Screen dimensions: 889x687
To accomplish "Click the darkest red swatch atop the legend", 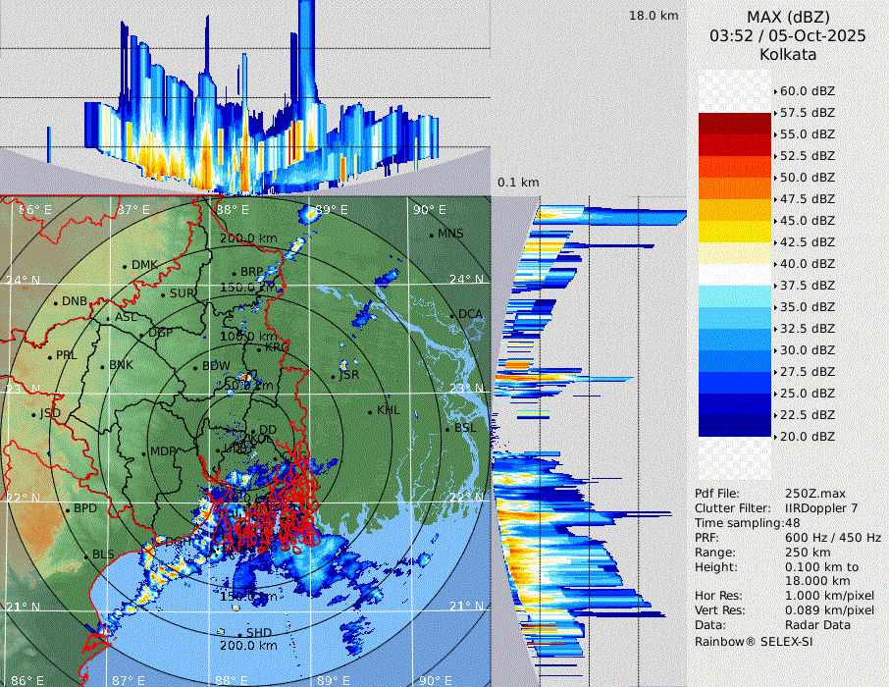I will click(x=735, y=124).
